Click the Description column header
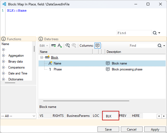Screen dimensions: 167x133 (136, 52)
